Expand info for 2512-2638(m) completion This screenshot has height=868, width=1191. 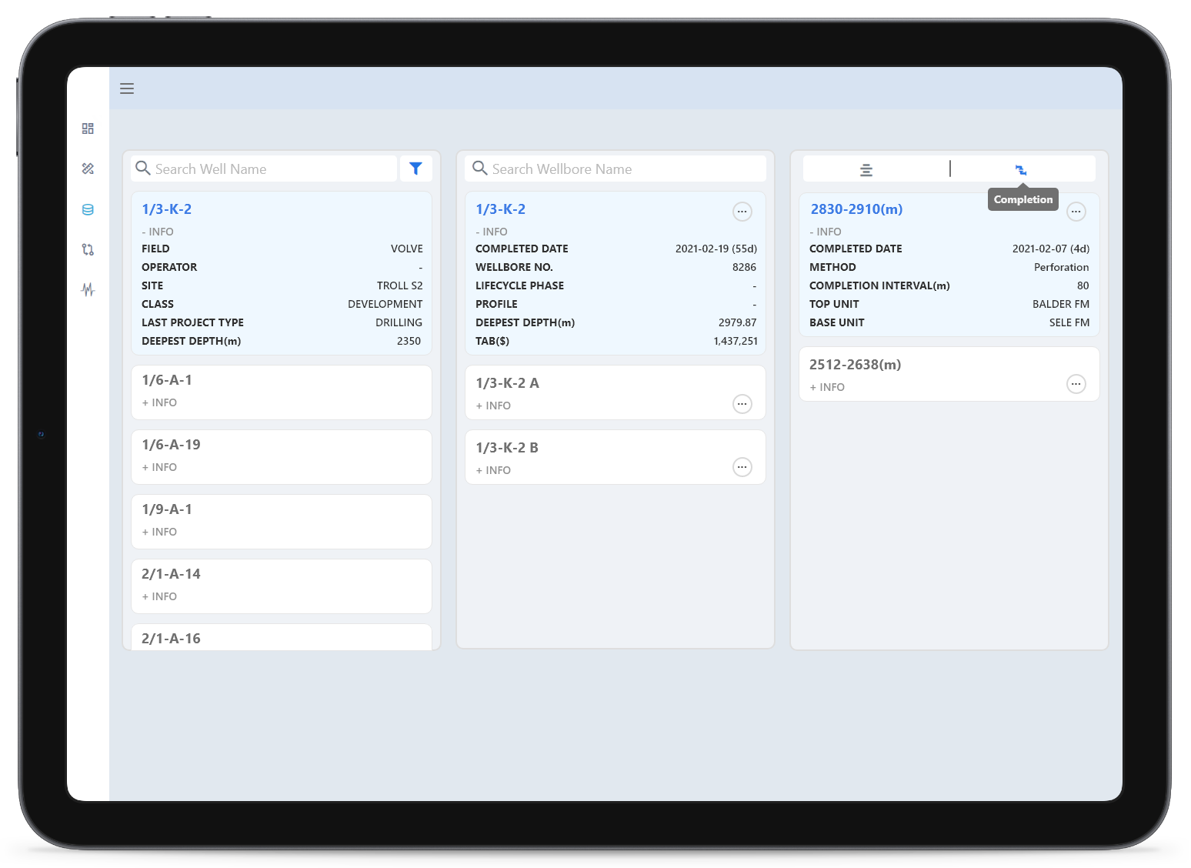click(827, 387)
